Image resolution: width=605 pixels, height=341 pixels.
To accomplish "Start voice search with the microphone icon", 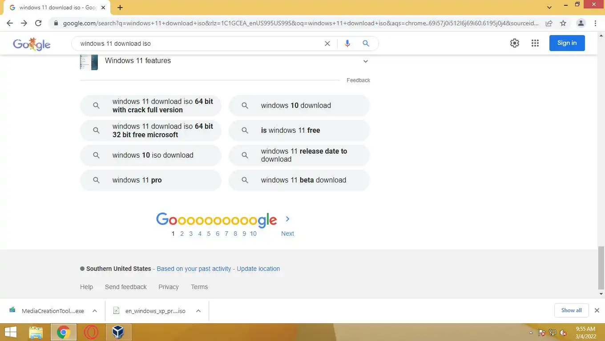I will pyautogui.click(x=347, y=44).
